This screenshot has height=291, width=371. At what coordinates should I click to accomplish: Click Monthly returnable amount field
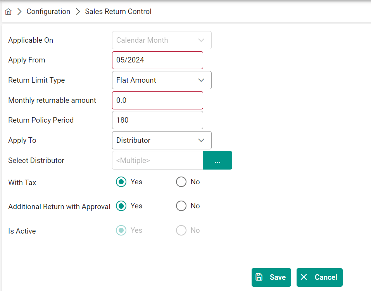click(157, 100)
